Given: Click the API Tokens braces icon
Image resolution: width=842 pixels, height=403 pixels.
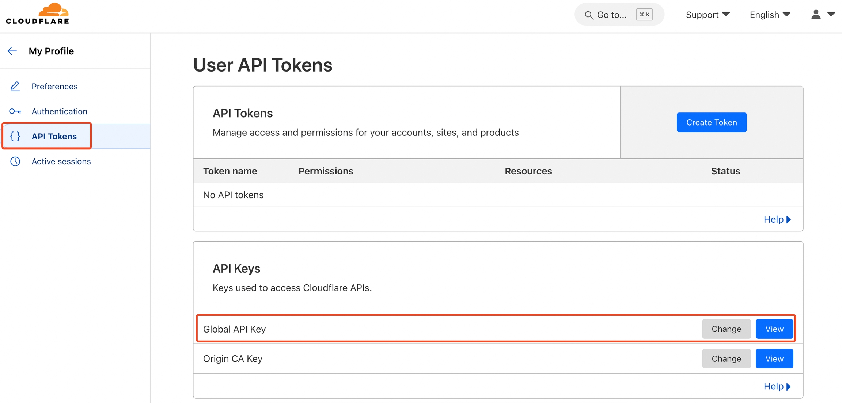Looking at the screenshot, I should tap(15, 136).
